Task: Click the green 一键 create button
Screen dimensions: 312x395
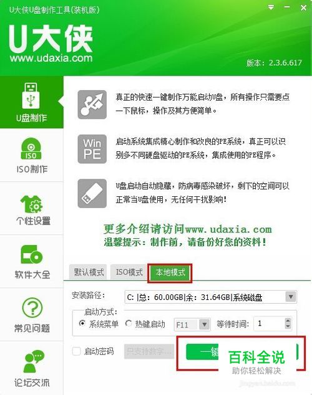Action: (x=202, y=352)
